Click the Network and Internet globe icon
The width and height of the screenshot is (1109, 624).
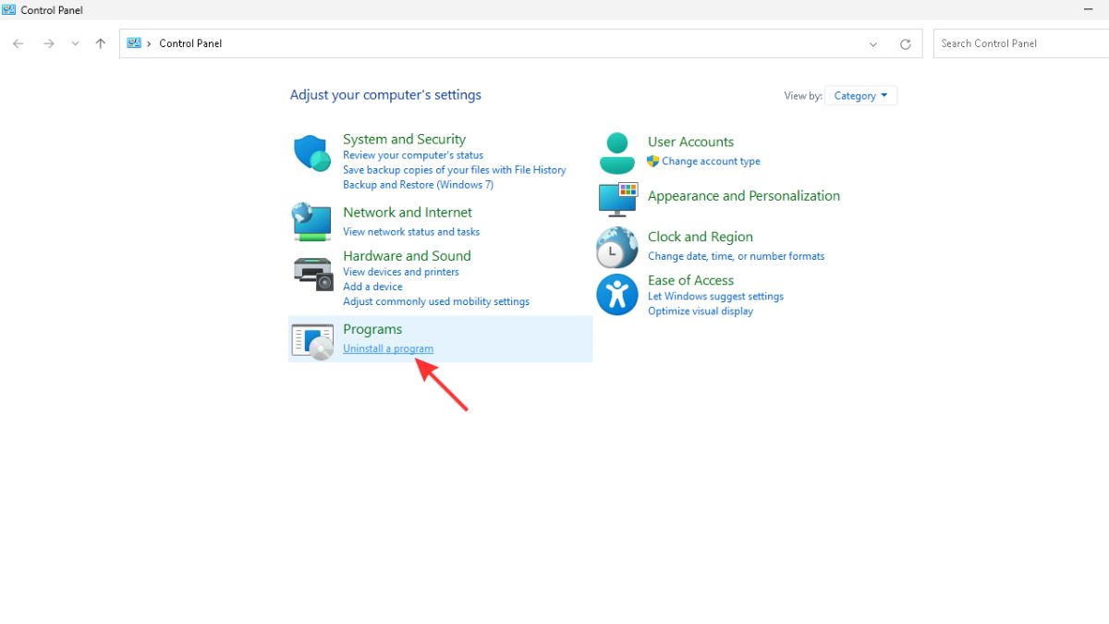coord(312,221)
